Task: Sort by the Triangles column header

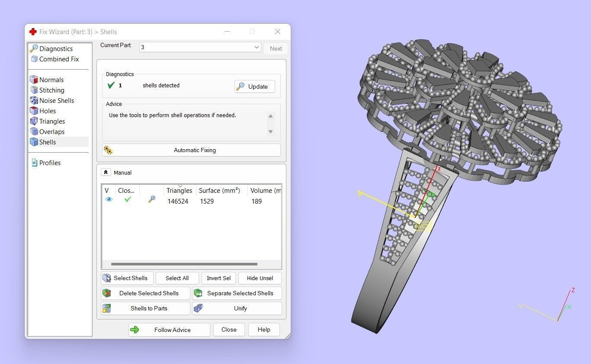Action: click(179, 191)
